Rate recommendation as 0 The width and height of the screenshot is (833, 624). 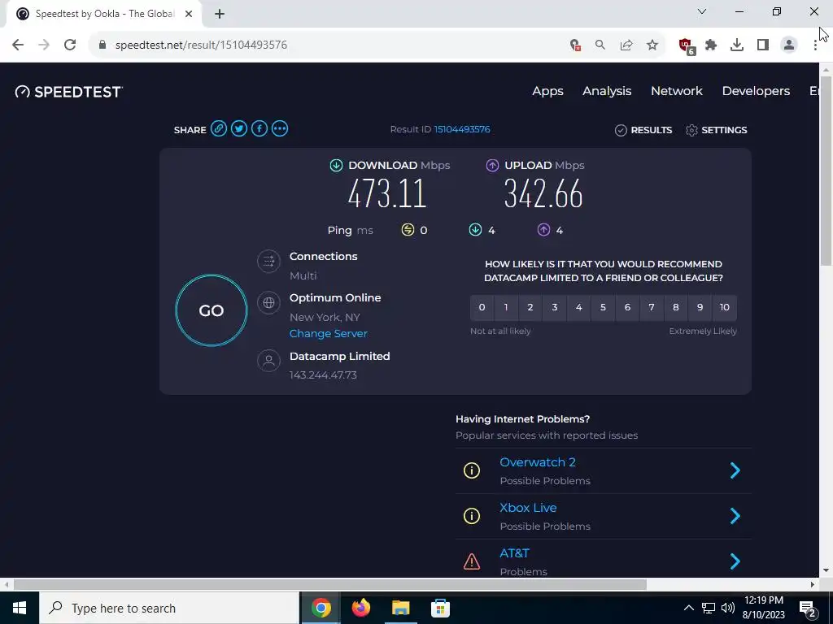coord(482,307)
